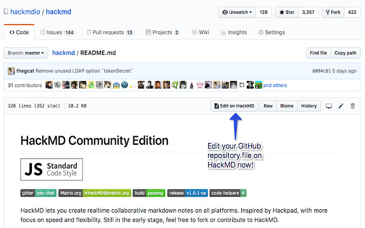Open the Pull requests tab

110,32
